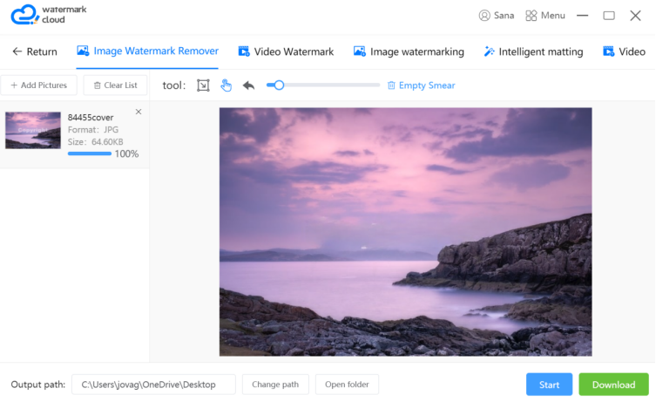Click Open folder button

click(x=347, y=385)
